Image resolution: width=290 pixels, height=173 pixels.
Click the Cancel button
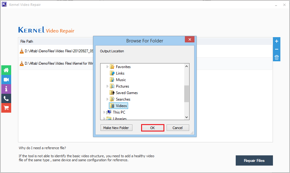[178, 128]
